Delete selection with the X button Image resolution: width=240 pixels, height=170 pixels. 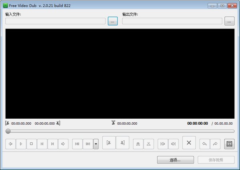click(189, 143)
